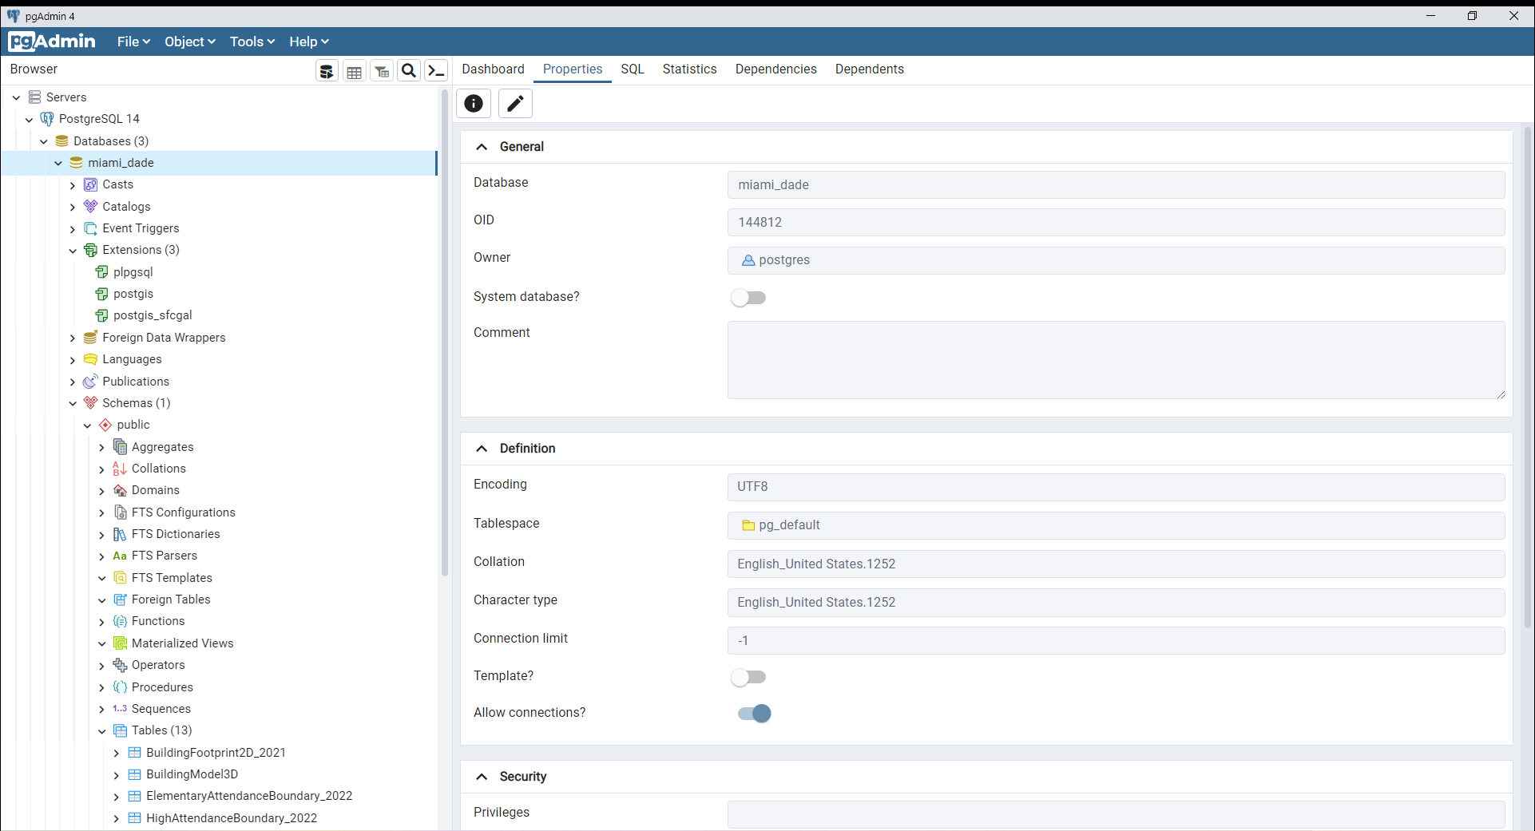Screen dimensions: 1535x831
Task: Collapse the Definition section header
Action: pos(482,449)
